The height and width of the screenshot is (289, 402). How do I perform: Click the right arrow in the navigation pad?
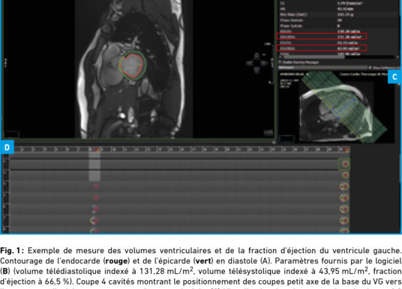(x=264, y=63)
